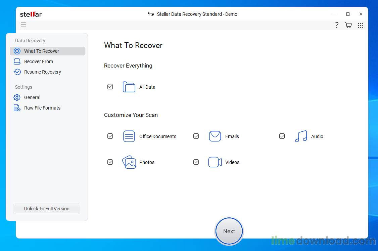Image resolution: width=378 pixels, height=251 pixels.
Task: Click the Audio label
Action: 317,136
